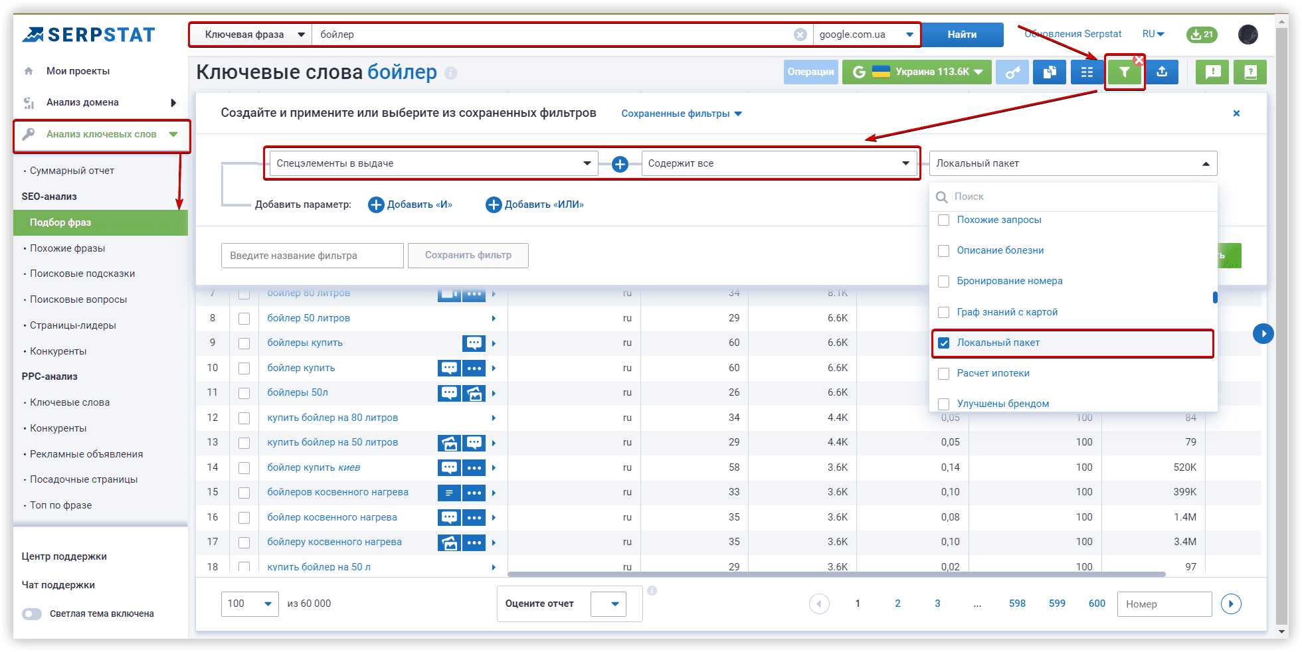1302x652 pixels.
Task: Open the green feedback message icon
Action: pyautogui.click(x=1213, y=72)
